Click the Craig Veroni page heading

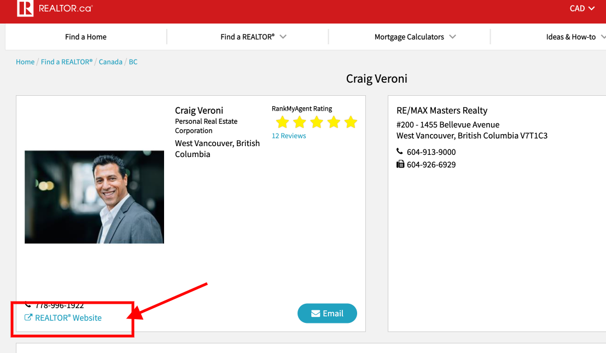point(376,79)
